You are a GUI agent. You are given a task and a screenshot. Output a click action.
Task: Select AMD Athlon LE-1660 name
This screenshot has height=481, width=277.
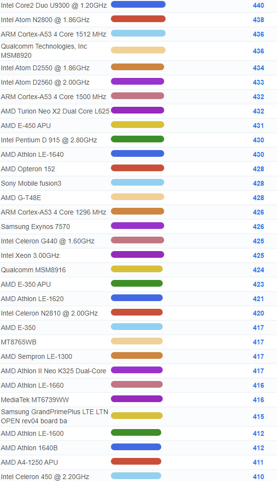[33, 385]
